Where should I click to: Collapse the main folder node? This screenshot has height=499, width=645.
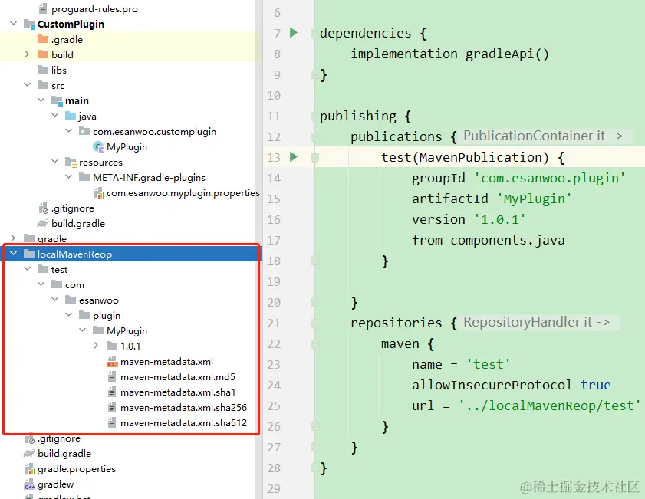pyautogui.click(x=41, y=100)
